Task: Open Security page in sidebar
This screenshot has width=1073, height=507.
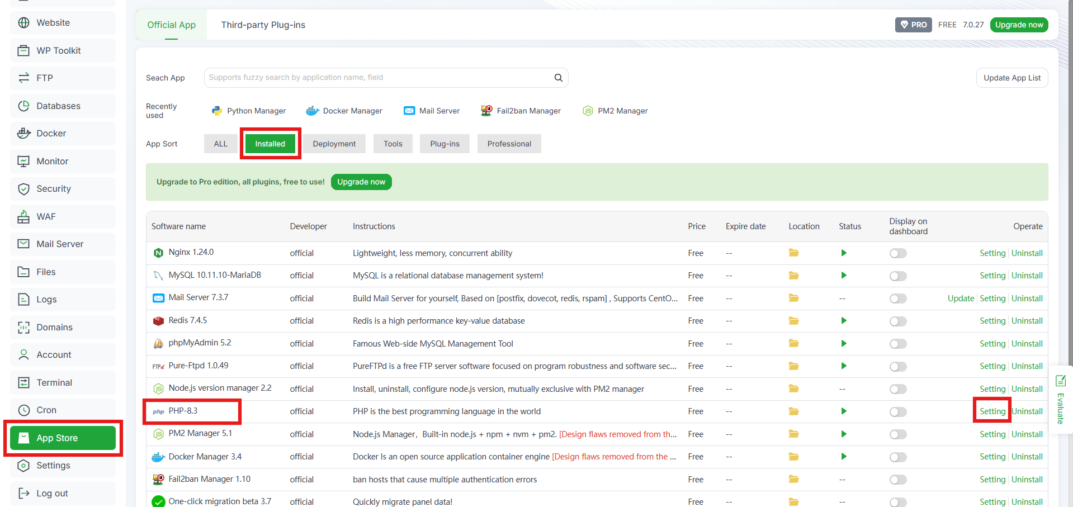Action: click(63, 188)
